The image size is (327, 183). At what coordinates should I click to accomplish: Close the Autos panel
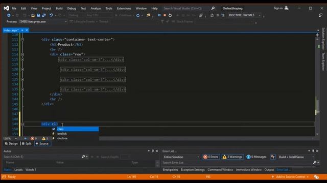coord(157,151)
